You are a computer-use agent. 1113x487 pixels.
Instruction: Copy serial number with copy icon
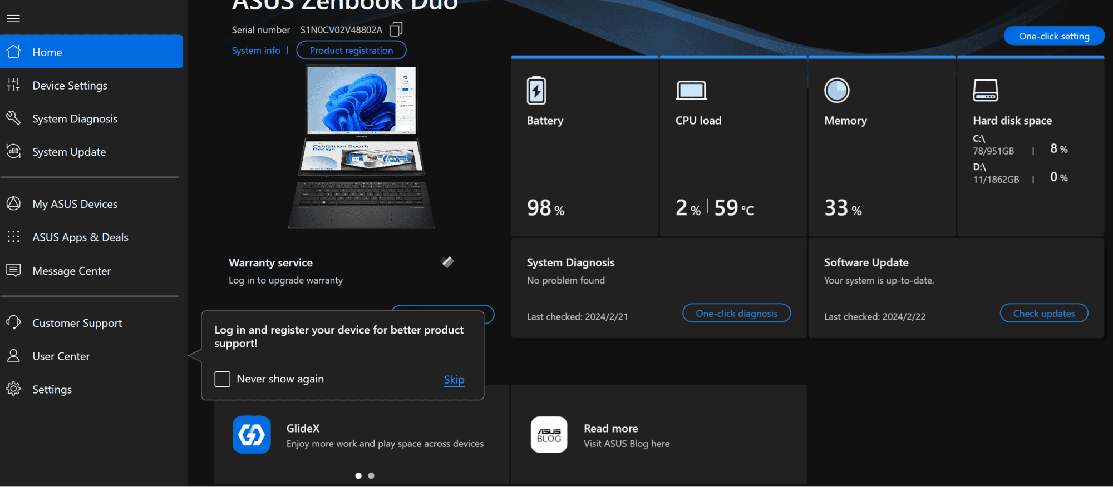click(x=396, y=29)
